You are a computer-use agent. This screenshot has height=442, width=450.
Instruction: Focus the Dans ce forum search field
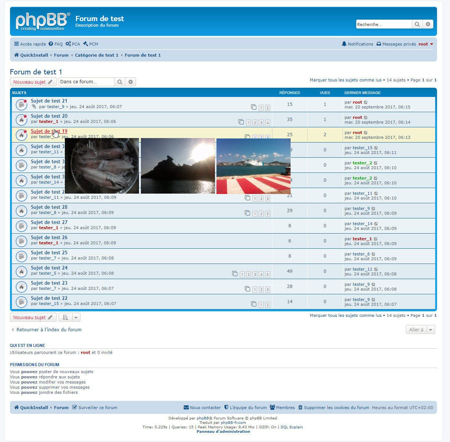click(86, 82)
